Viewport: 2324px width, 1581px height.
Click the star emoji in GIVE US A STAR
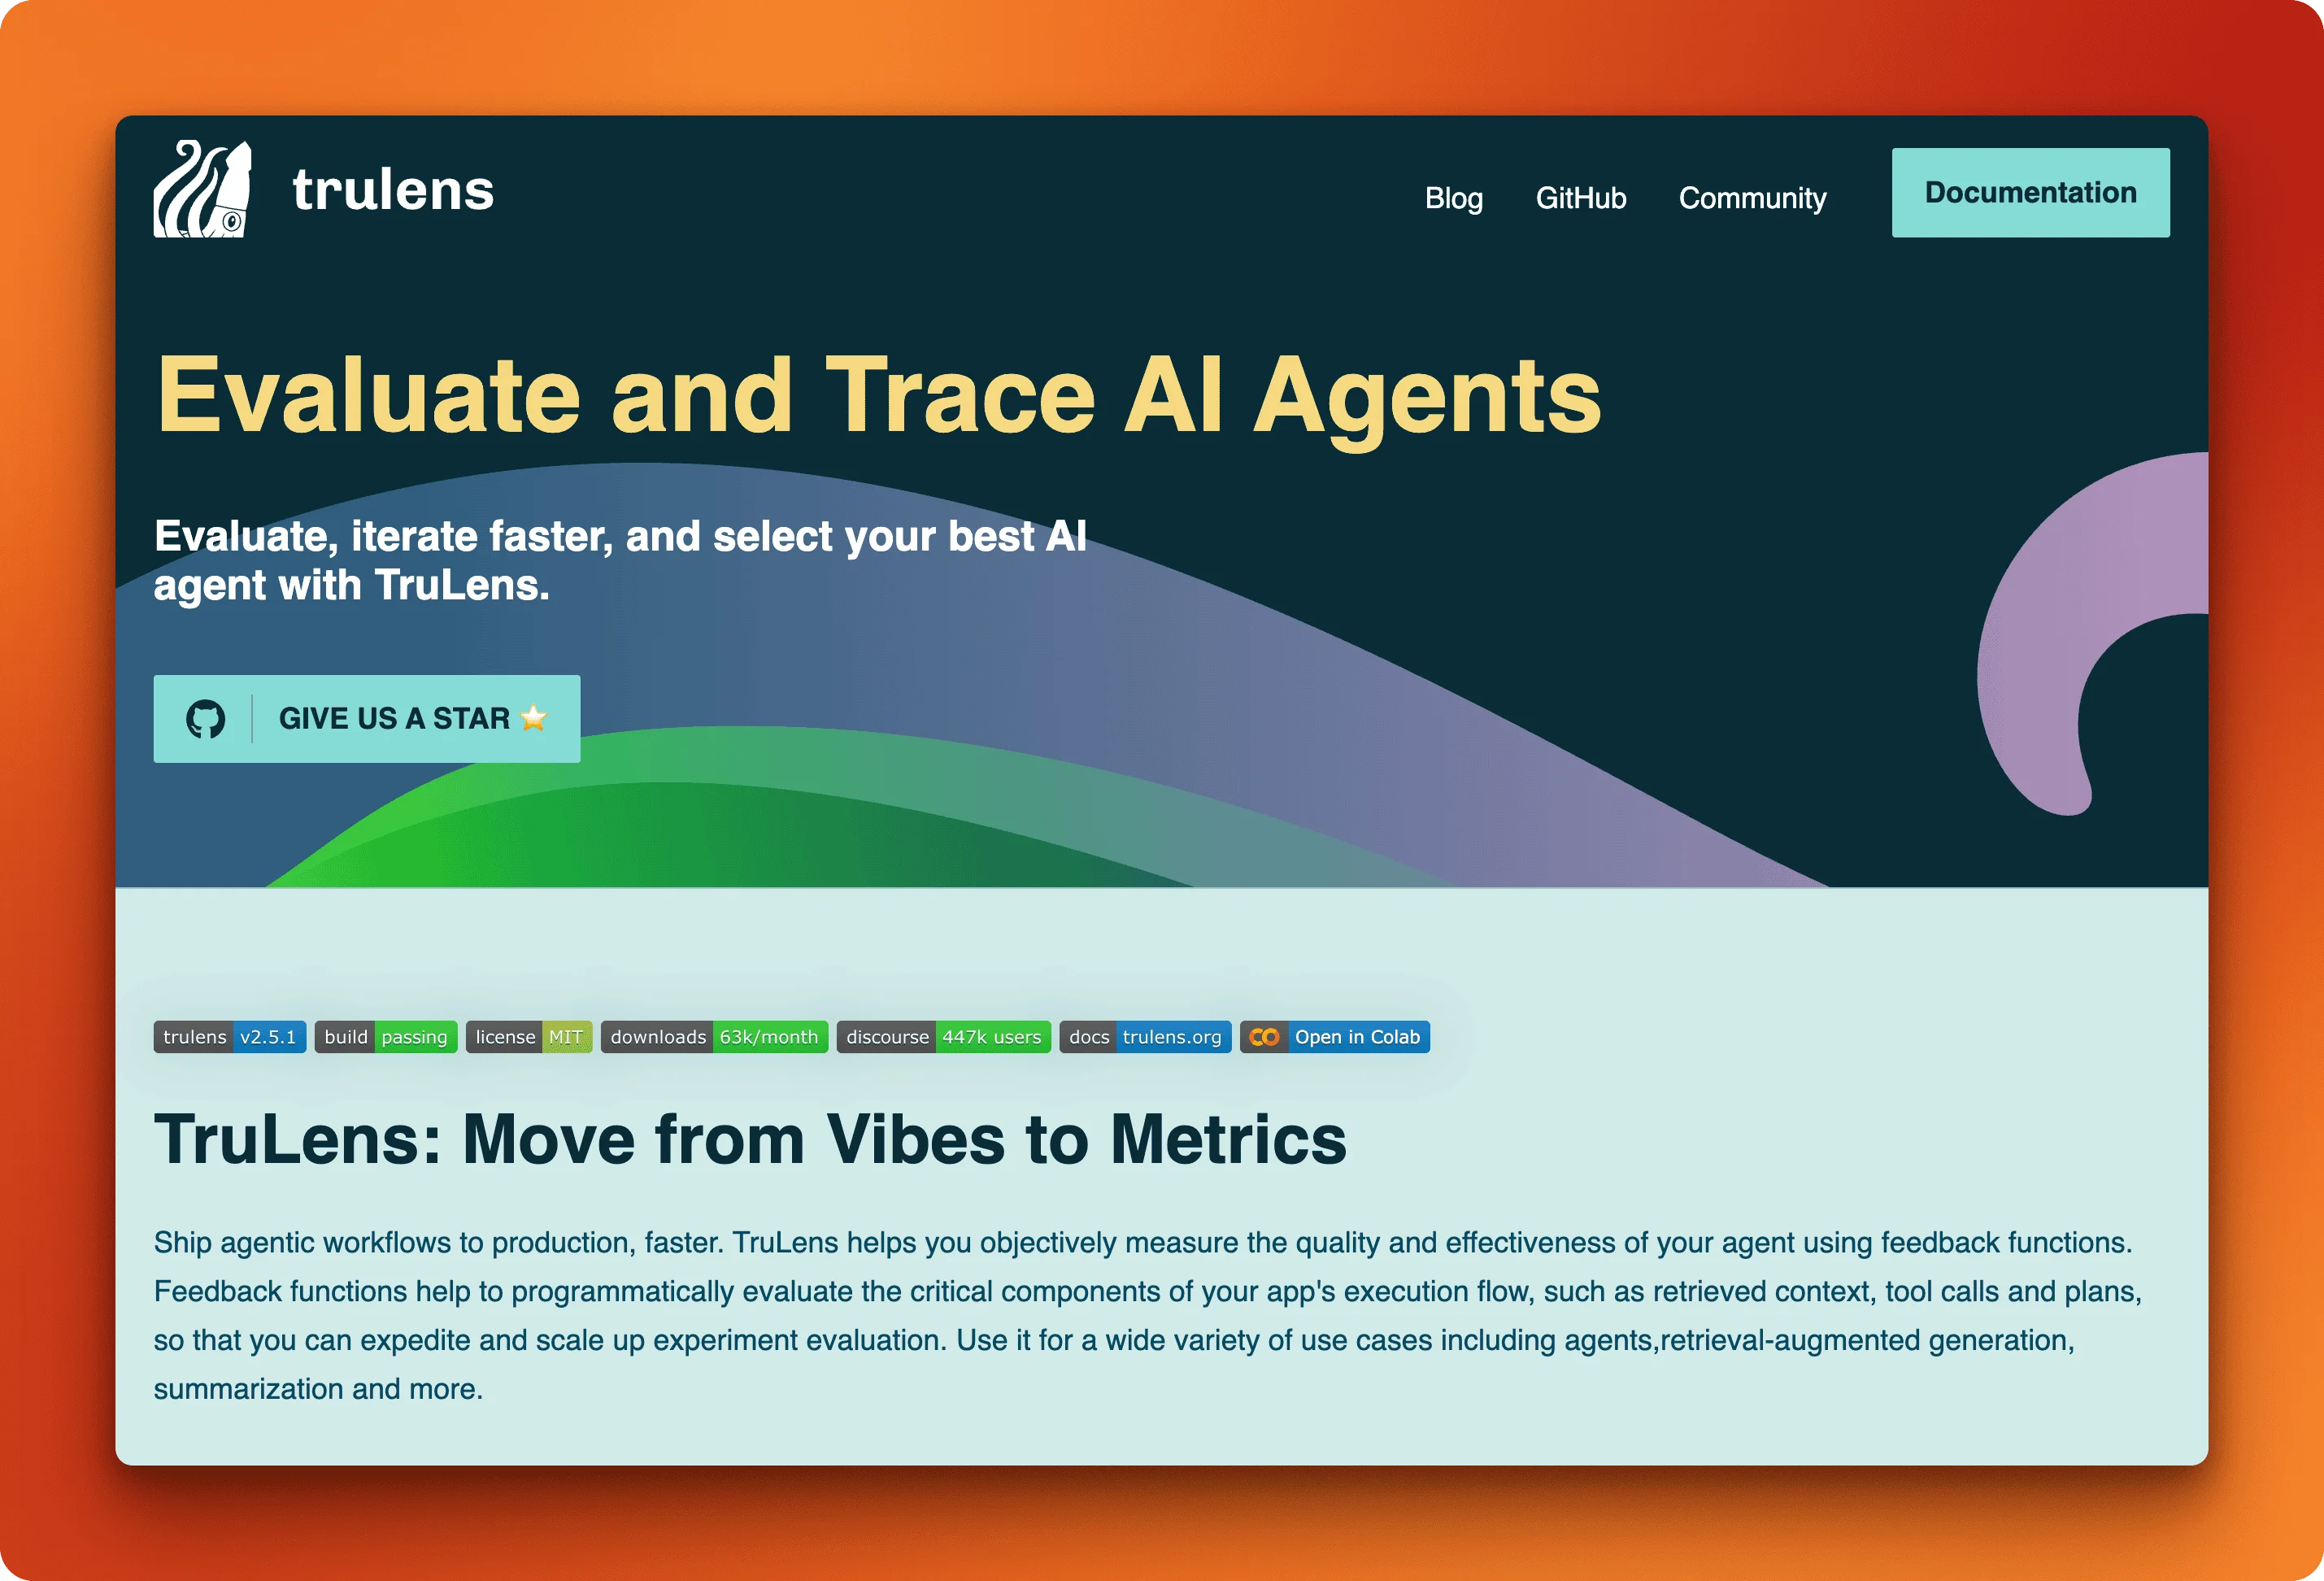coord(534,718)
